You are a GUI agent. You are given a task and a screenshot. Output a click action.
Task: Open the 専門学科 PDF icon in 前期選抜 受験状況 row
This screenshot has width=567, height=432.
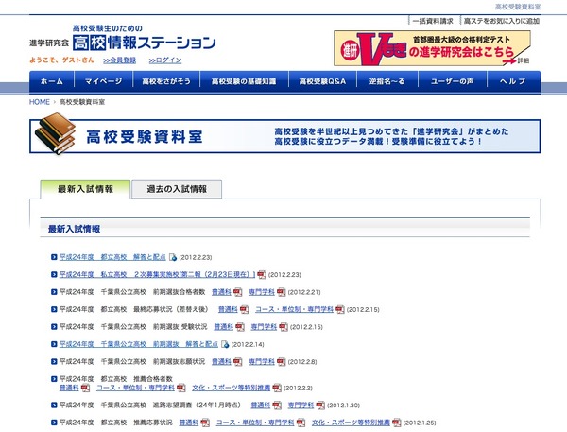pos(283,327)
